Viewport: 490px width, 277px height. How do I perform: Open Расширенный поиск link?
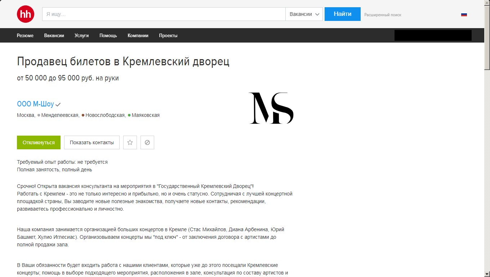383,15
